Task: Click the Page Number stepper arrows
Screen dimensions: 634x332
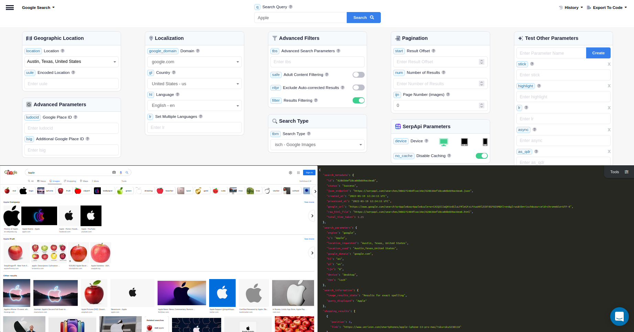Action: [482, 106]
